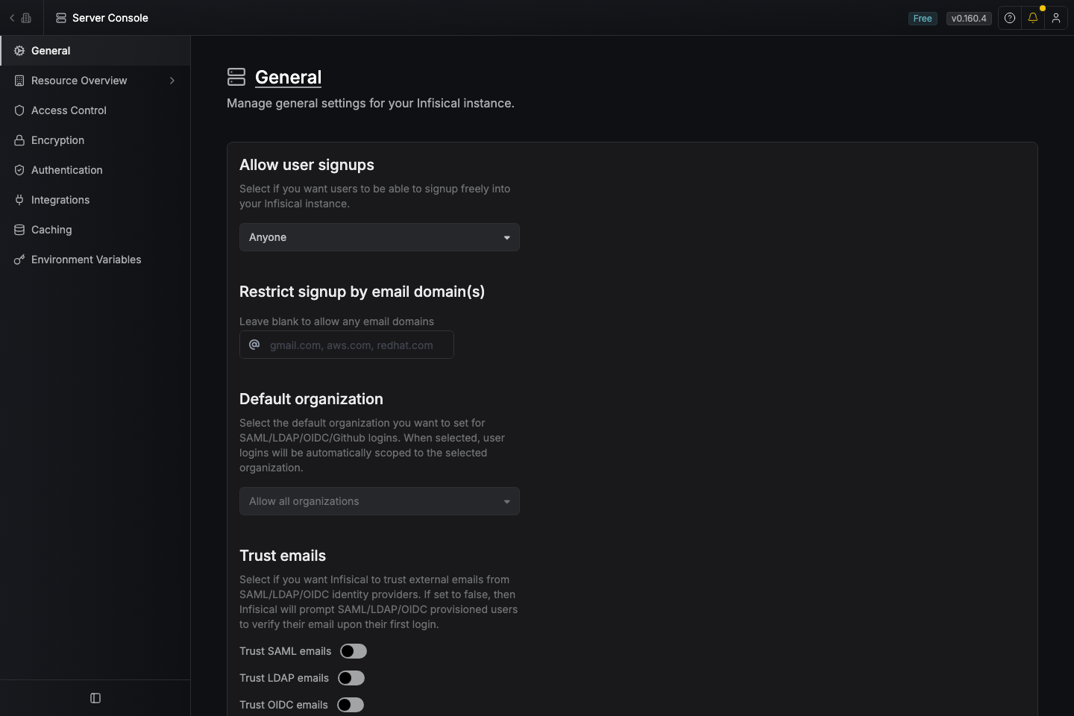Screen dimensions: 1074x716
Task: Enable the Trust OIDC emails toggle
Action: coord(351,705)
